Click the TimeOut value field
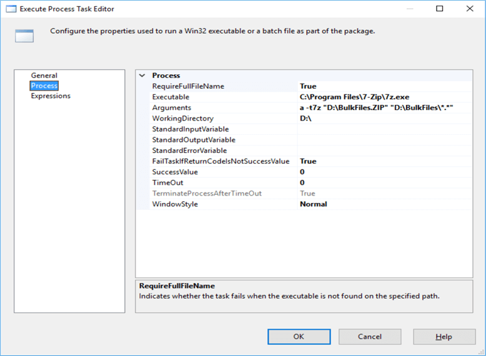The image size is (486, 356). pyautogui.click(x=384, y=182)
